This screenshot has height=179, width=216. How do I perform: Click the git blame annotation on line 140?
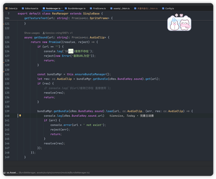[132, 116]
